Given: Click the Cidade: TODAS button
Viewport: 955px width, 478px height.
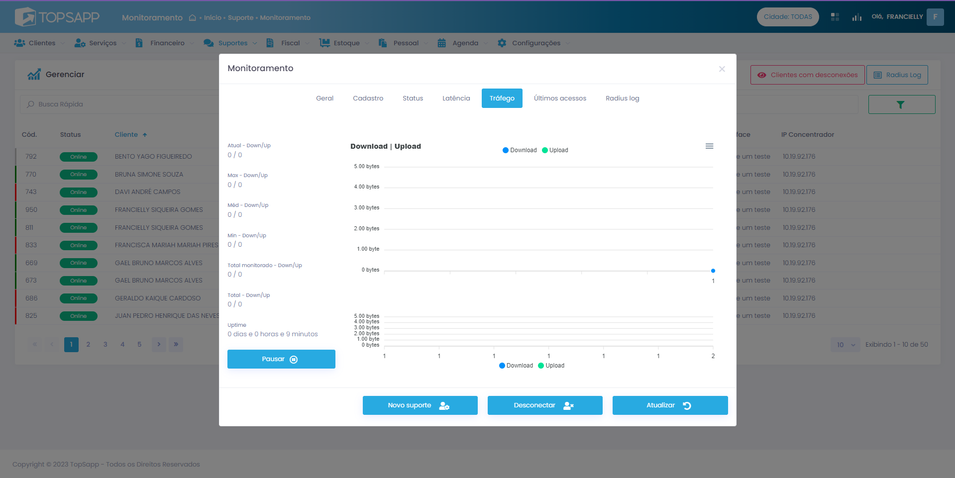Looking at the screenshot, I should click(x=788, y=17).
